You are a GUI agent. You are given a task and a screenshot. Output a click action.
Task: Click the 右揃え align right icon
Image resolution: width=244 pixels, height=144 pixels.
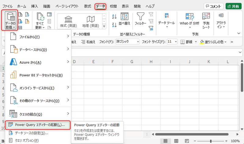click(88, 42)
